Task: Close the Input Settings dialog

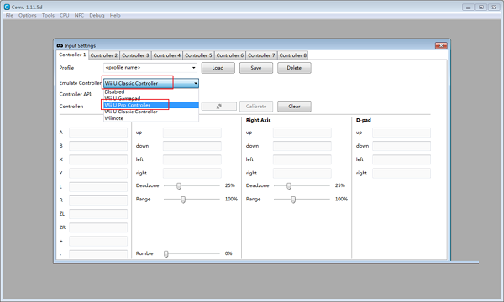Action: (x=441, y=45)
